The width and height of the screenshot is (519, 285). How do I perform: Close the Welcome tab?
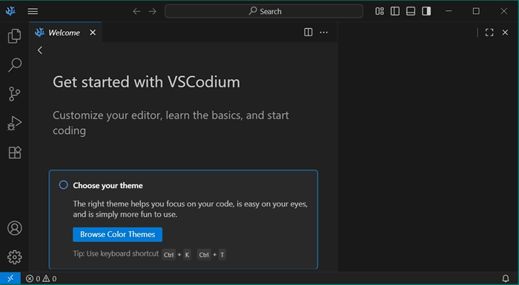93,33
